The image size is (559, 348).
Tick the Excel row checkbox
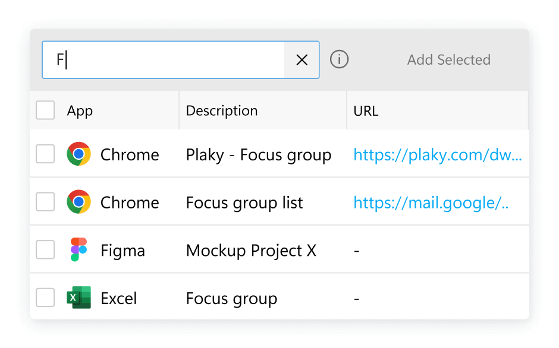(x=45, y=298)
